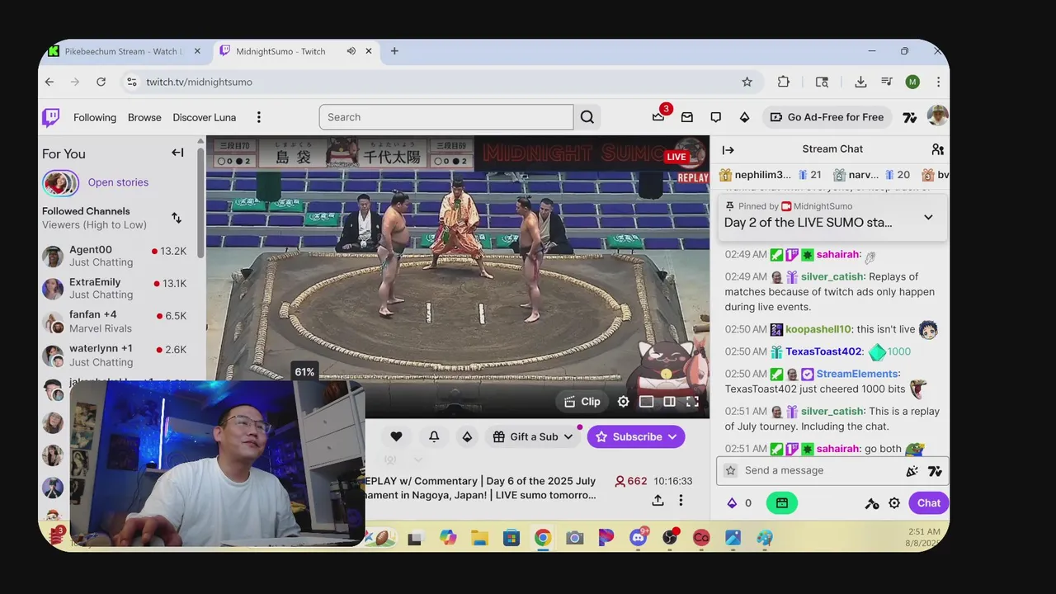1056x594 pixels.
Task: Open Discord from the Windows taskbar
Action: (638, 538)
